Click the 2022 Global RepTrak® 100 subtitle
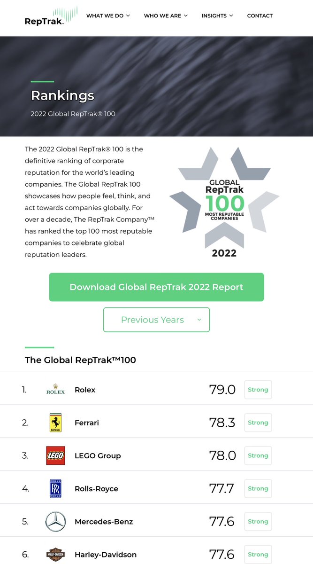The height and width of the screenshot is (564, 313). tap(73, 114)
